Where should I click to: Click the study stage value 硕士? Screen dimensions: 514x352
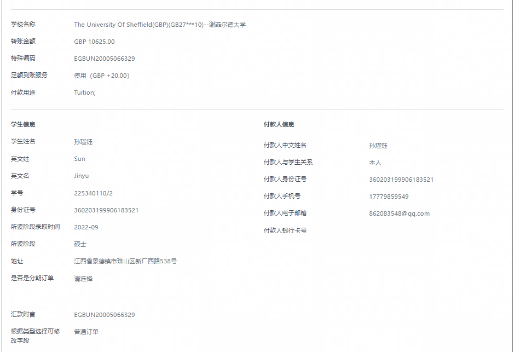[x=80, y=244]
